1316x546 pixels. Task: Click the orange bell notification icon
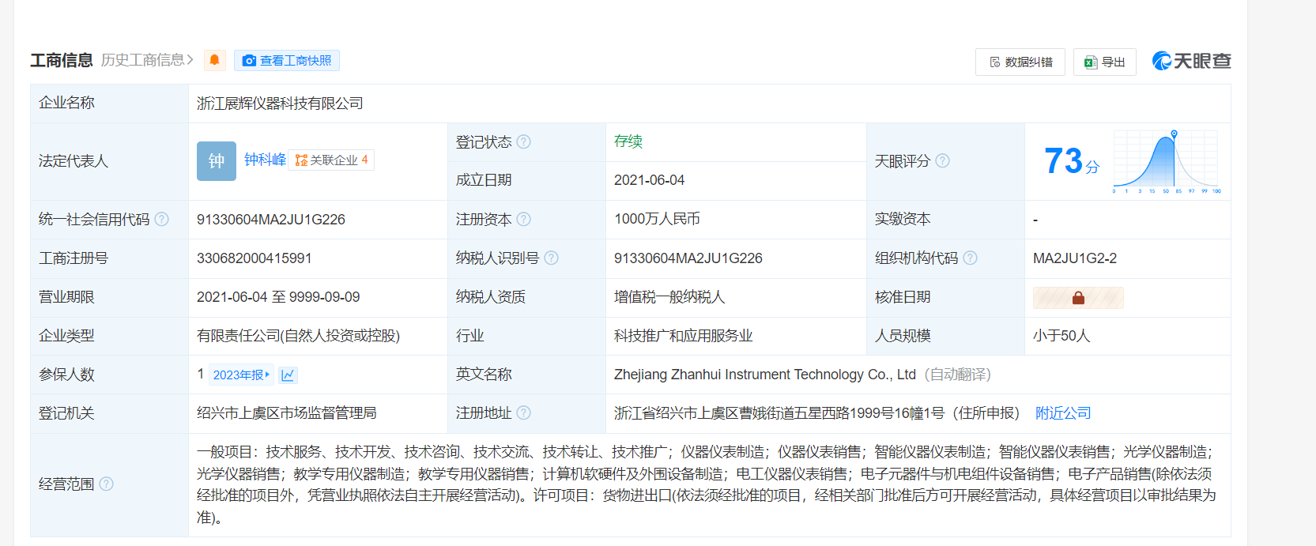click(x=214, y=60)
